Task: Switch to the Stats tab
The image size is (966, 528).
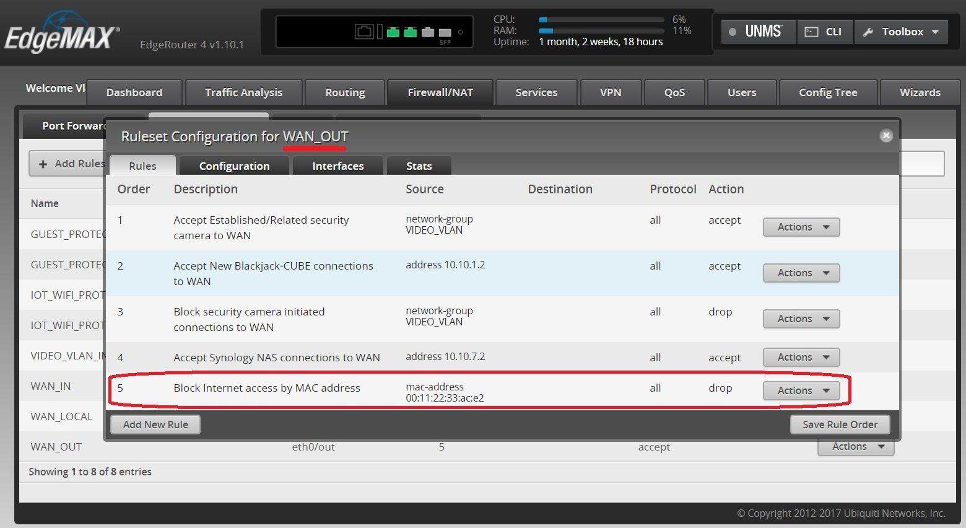Action: tap(419, 166)
